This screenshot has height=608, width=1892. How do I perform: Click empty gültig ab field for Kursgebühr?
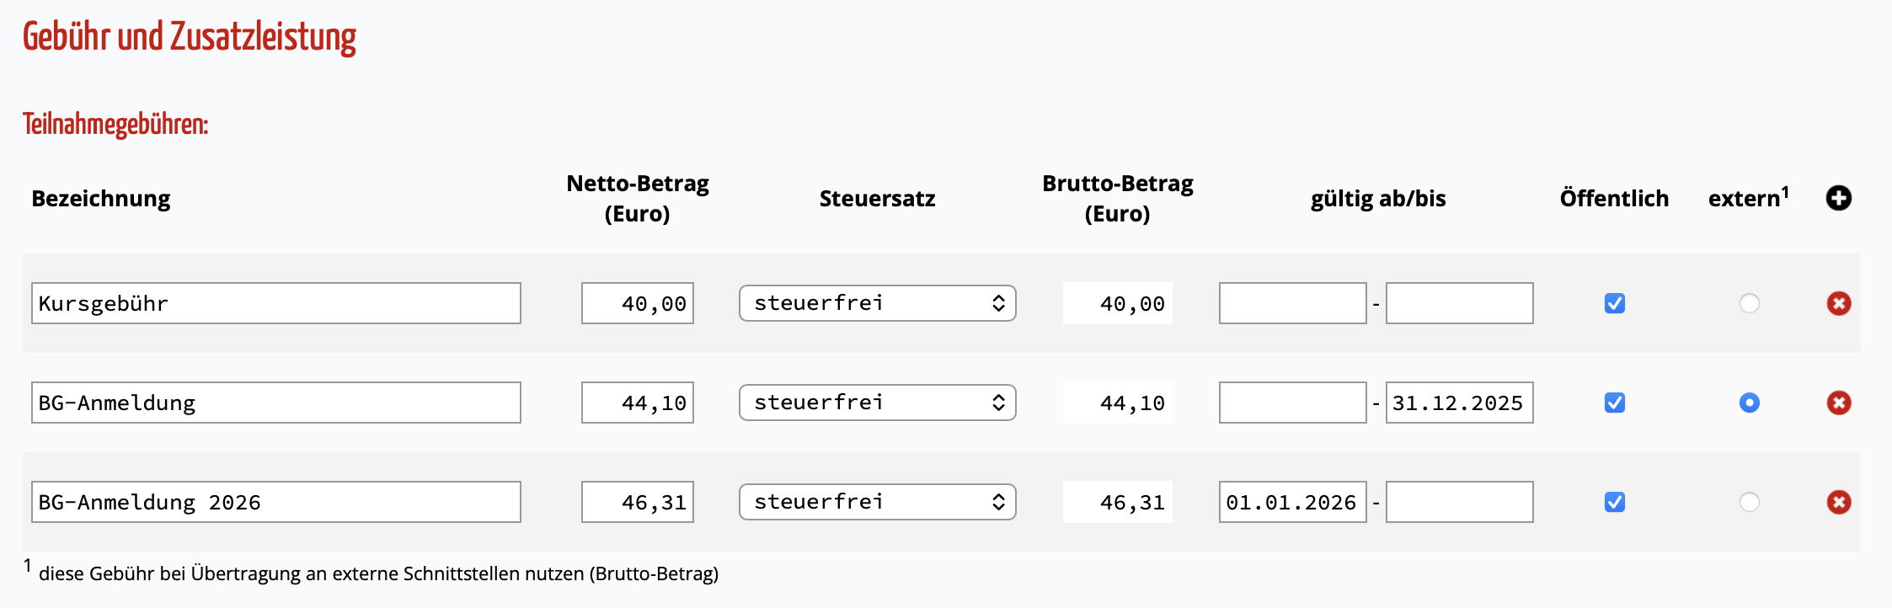pyautogui.click(x=1292, y=303)
